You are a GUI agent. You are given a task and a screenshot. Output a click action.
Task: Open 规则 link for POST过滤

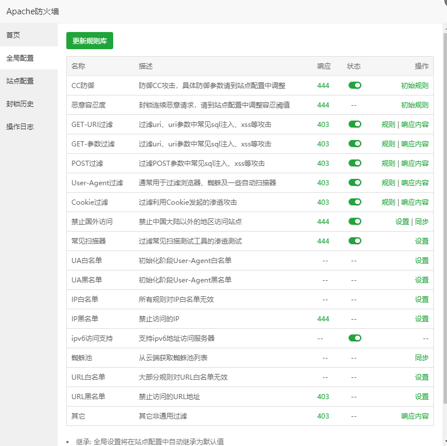tap(388, 163)
